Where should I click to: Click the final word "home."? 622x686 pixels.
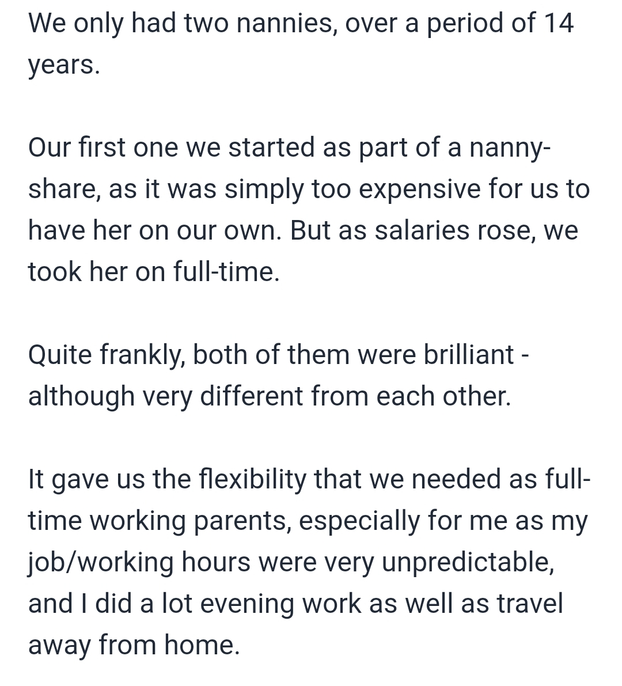coord(202,645)
